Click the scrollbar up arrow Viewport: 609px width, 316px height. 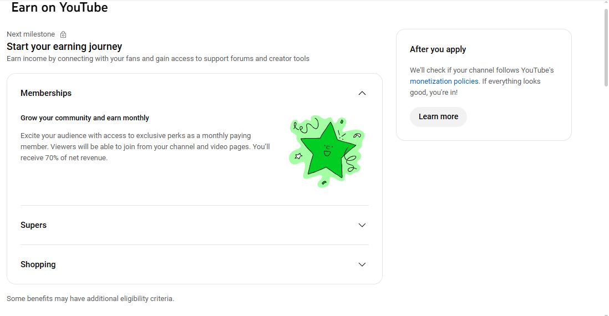[605, 3]
